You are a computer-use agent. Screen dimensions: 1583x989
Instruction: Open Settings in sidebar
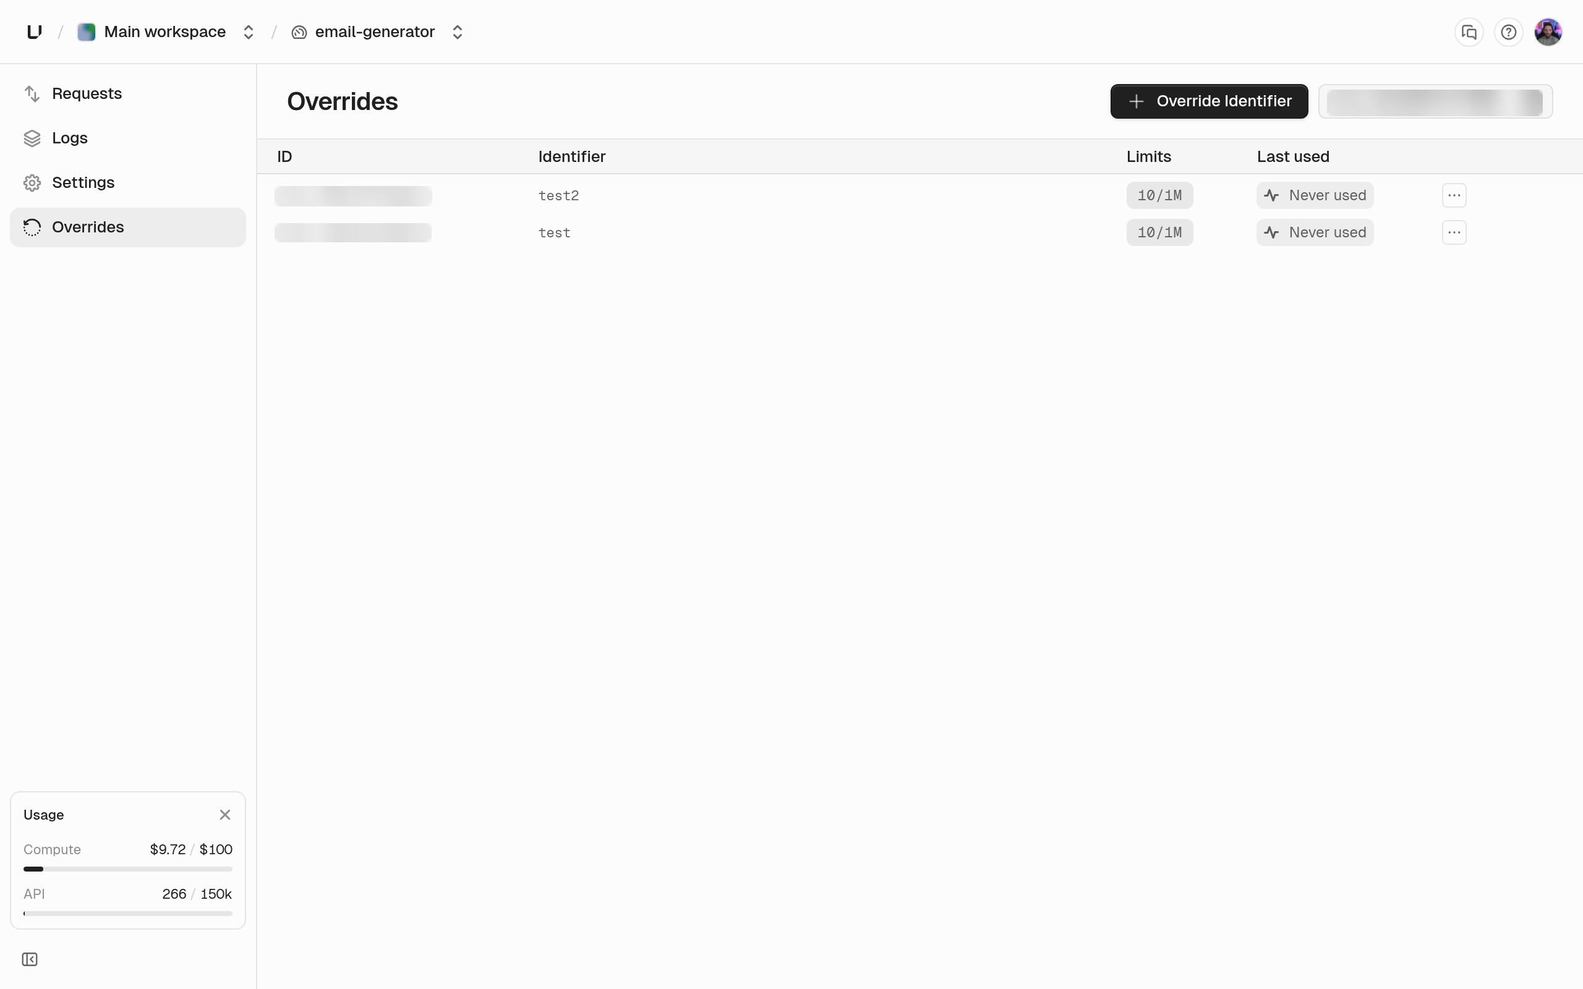[127, 182]
